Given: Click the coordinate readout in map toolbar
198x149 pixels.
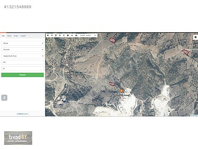Looking at the screenshot, I should (85, 36).
